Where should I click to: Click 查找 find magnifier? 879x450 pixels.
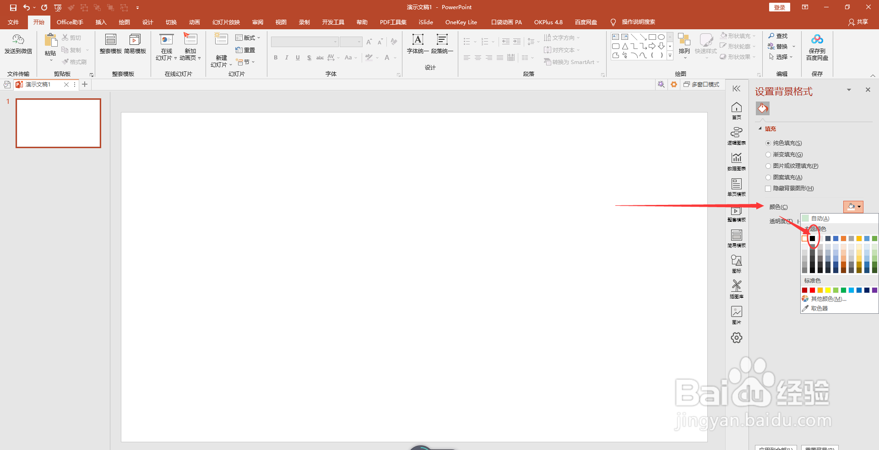tap(778, 36)
